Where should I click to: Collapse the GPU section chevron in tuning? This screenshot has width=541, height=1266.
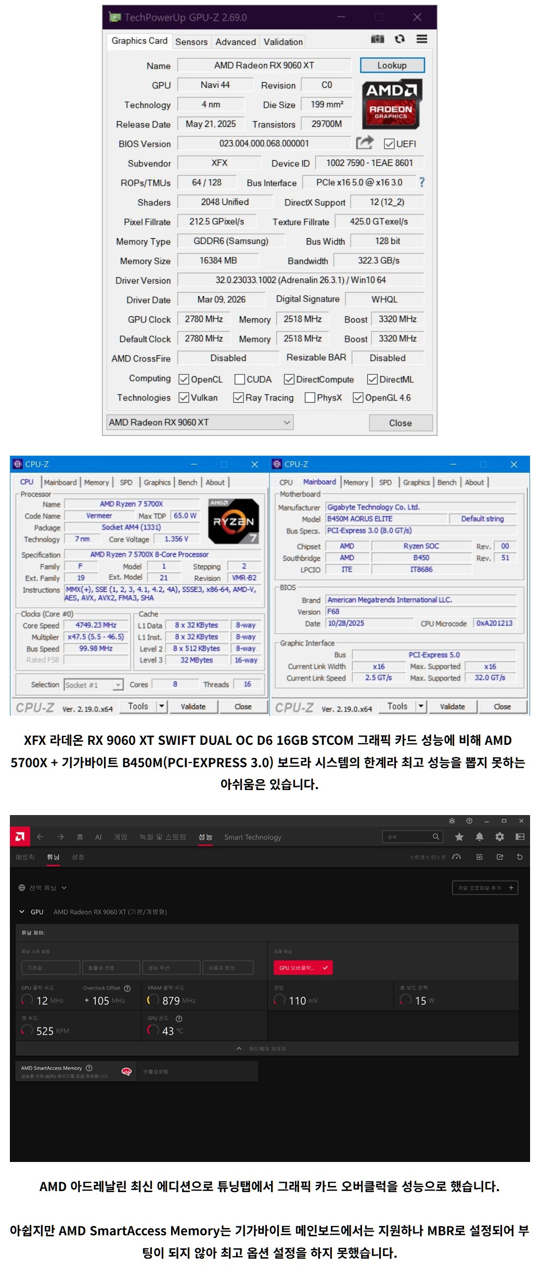[x=22, y=911]
